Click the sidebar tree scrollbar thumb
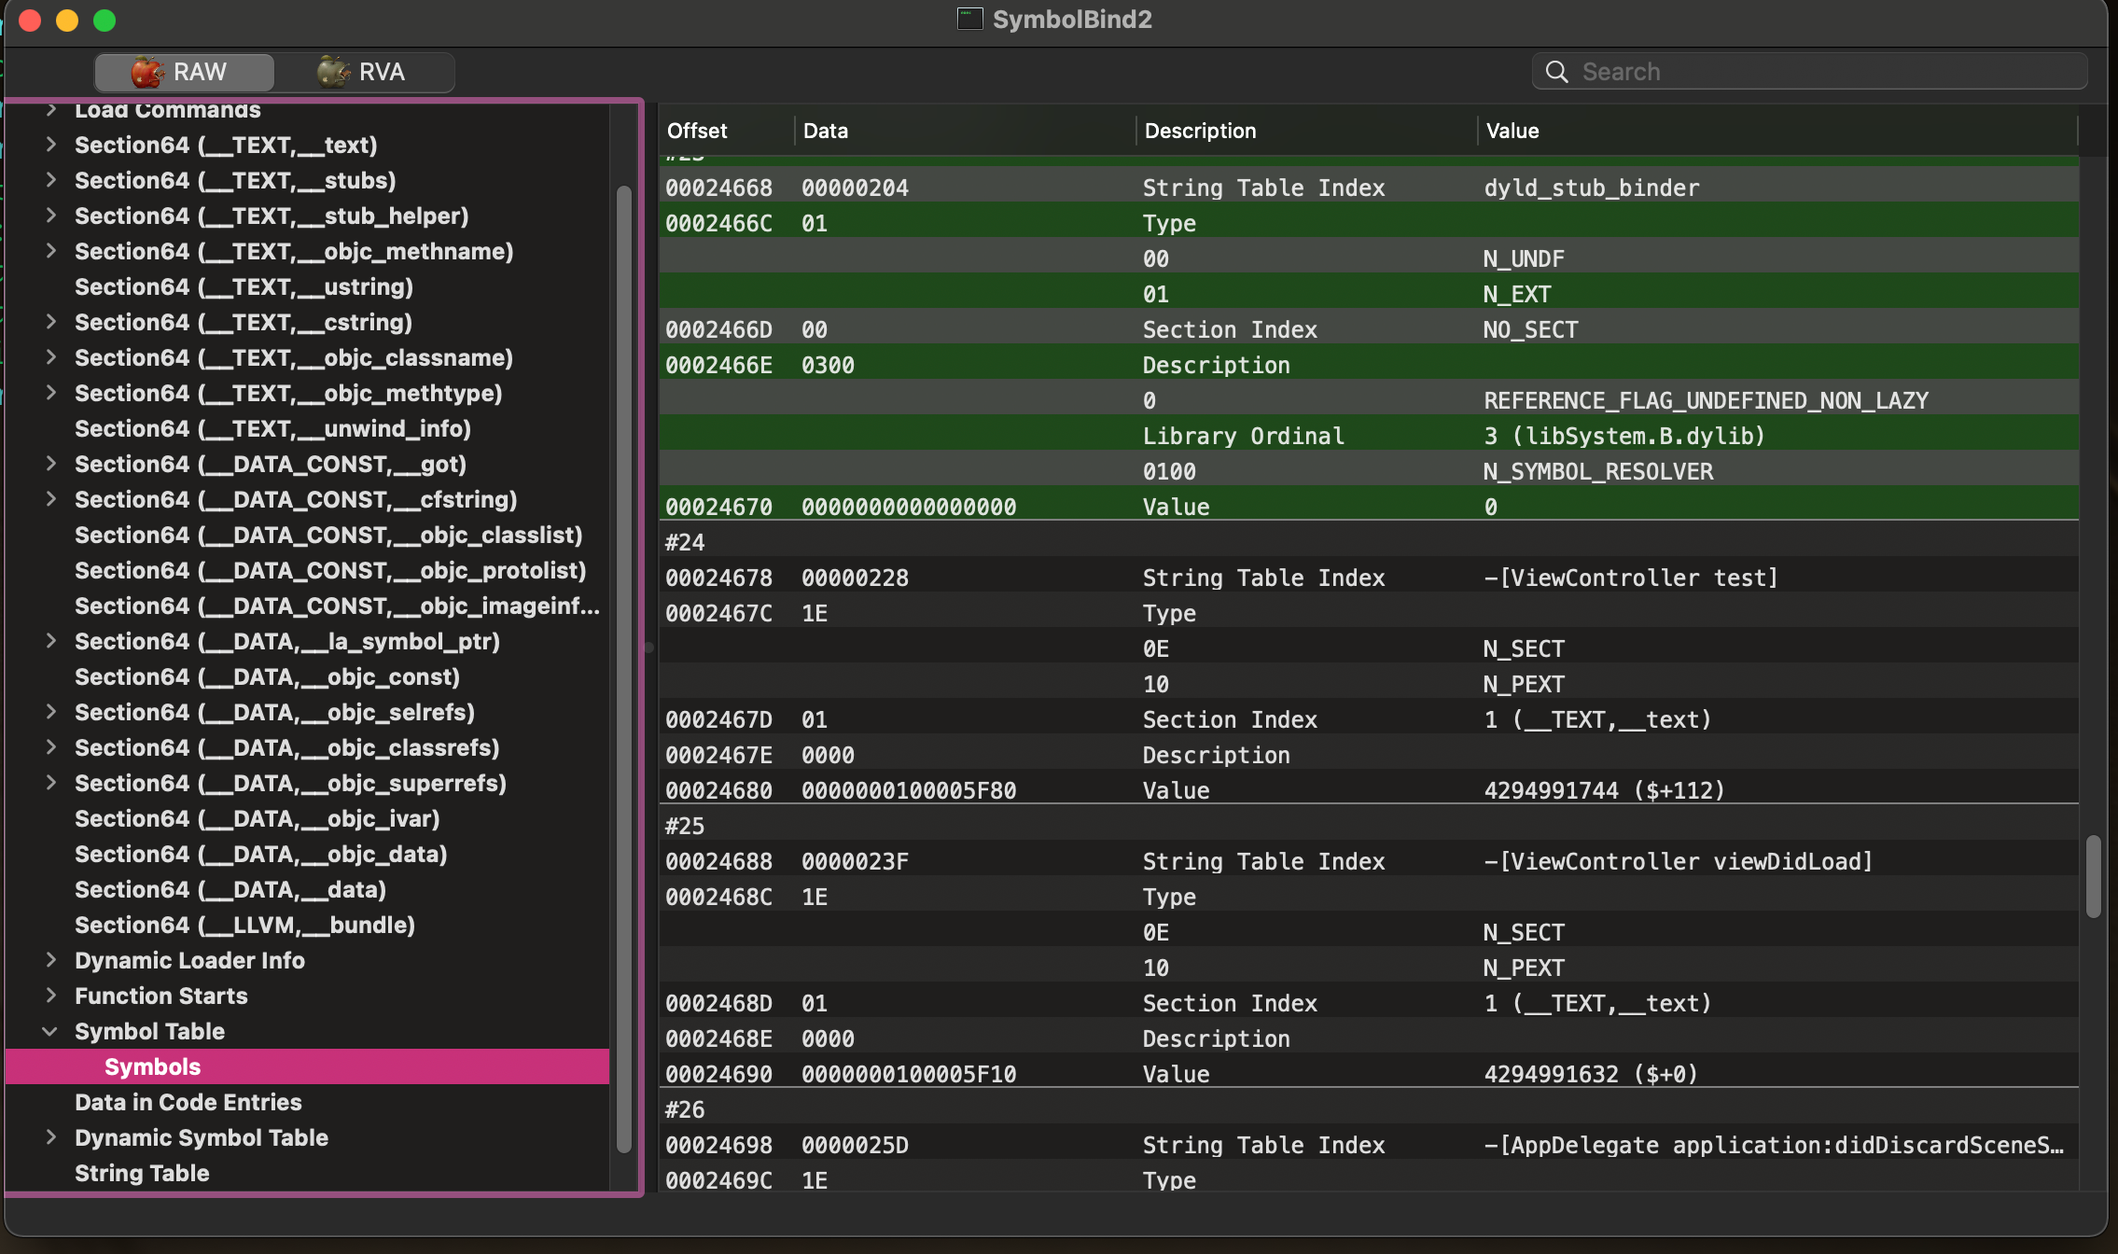 coord(624,669)
